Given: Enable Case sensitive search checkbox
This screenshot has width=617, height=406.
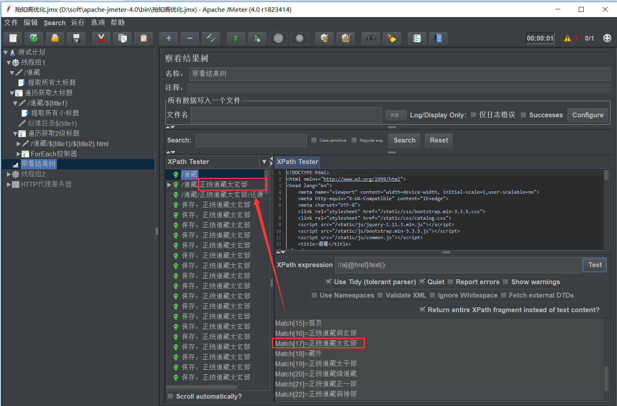Looking at the screenshot, I should [314, 140].
